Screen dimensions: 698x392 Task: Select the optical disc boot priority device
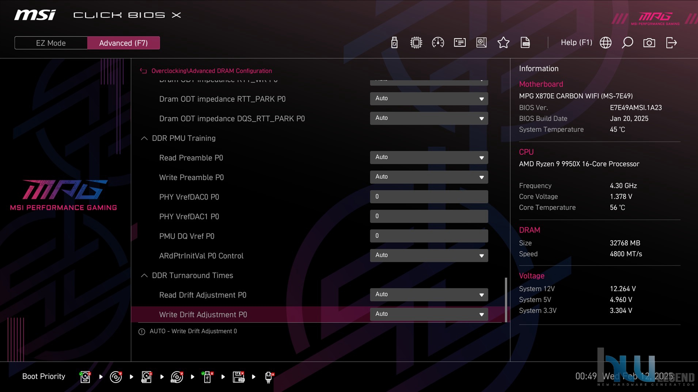point(116,377)
